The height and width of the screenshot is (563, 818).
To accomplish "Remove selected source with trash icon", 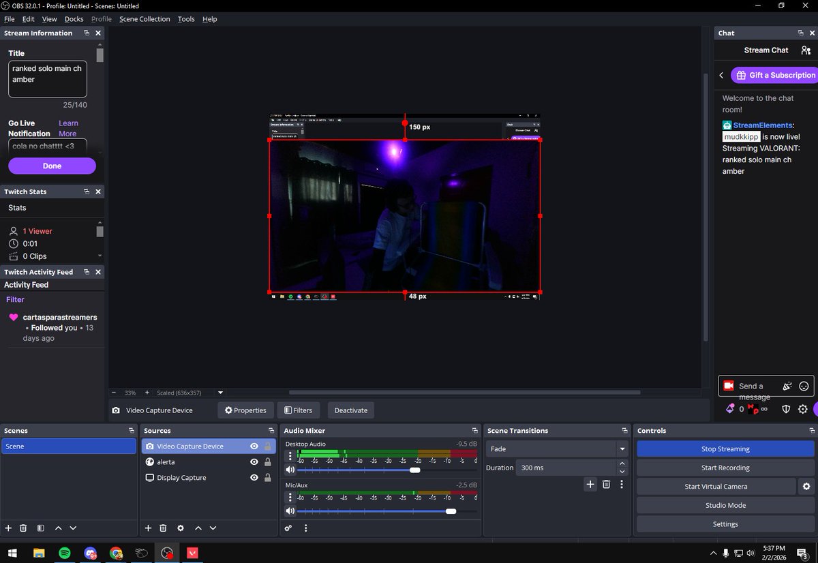I will click(163, 528).
